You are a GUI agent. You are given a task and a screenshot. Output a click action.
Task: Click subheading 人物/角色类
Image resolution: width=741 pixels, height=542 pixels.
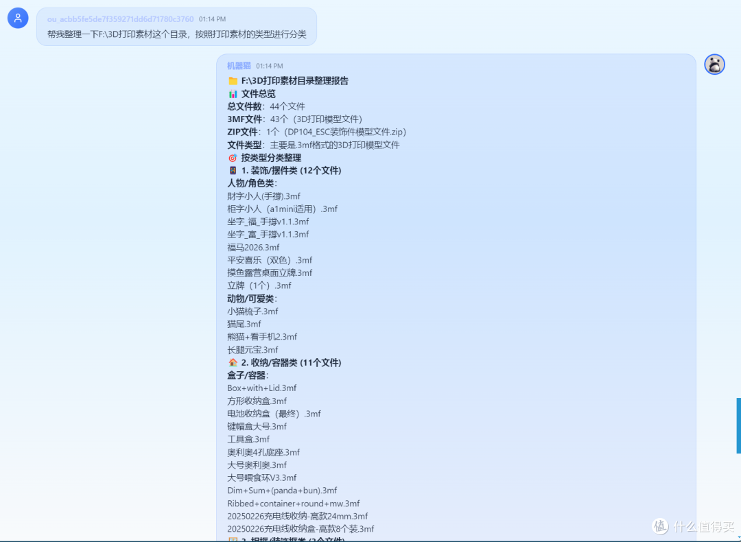click(x=252, y=183)
